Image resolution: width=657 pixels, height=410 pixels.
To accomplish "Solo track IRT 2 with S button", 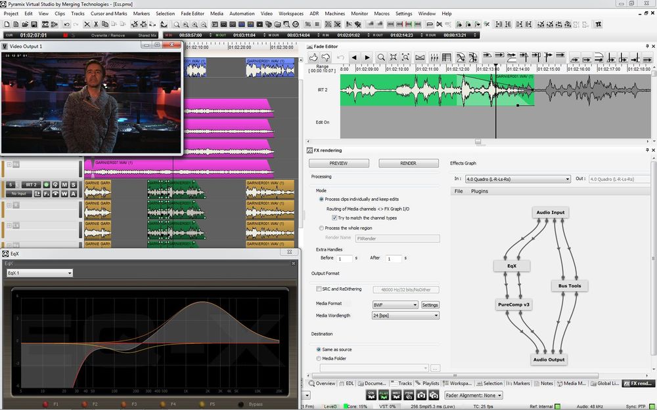I will pyautogui.click(x=74, y=185).
